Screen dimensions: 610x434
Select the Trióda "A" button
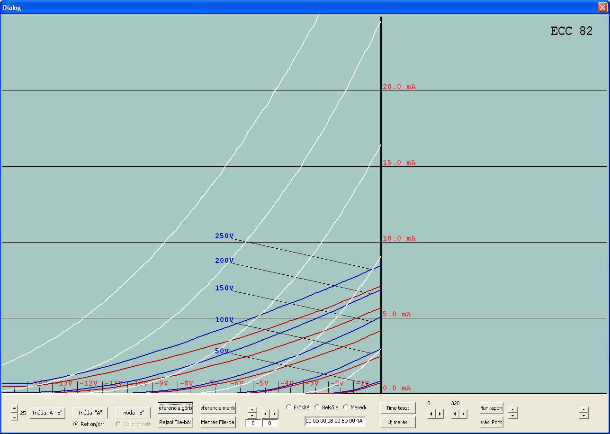click(x=90, y=413)
